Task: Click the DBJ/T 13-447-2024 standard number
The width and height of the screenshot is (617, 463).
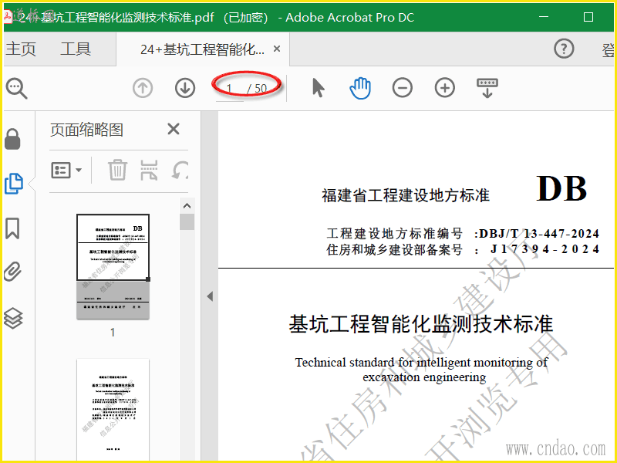Action: tap(538, 234)
